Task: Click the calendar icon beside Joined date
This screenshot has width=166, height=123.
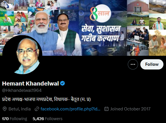Action: point(106,109)
